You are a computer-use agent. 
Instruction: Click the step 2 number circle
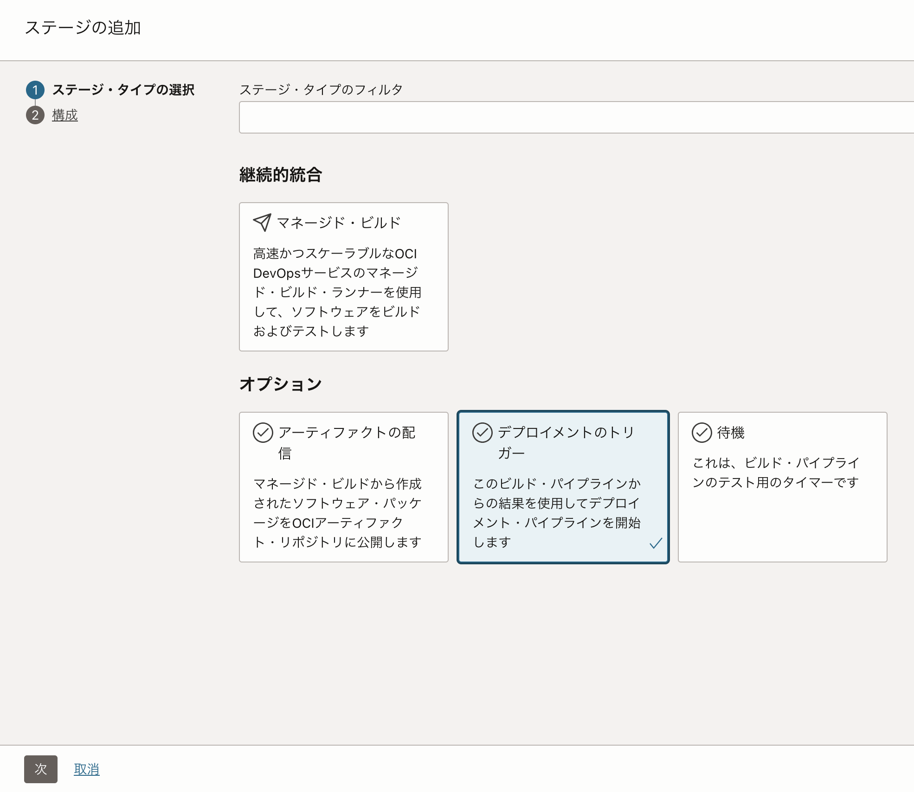35,115
